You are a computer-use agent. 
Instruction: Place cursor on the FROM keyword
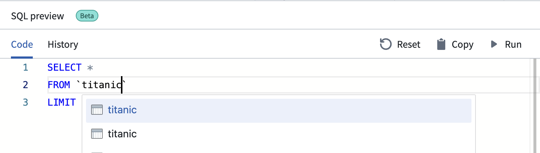point(59,85)
